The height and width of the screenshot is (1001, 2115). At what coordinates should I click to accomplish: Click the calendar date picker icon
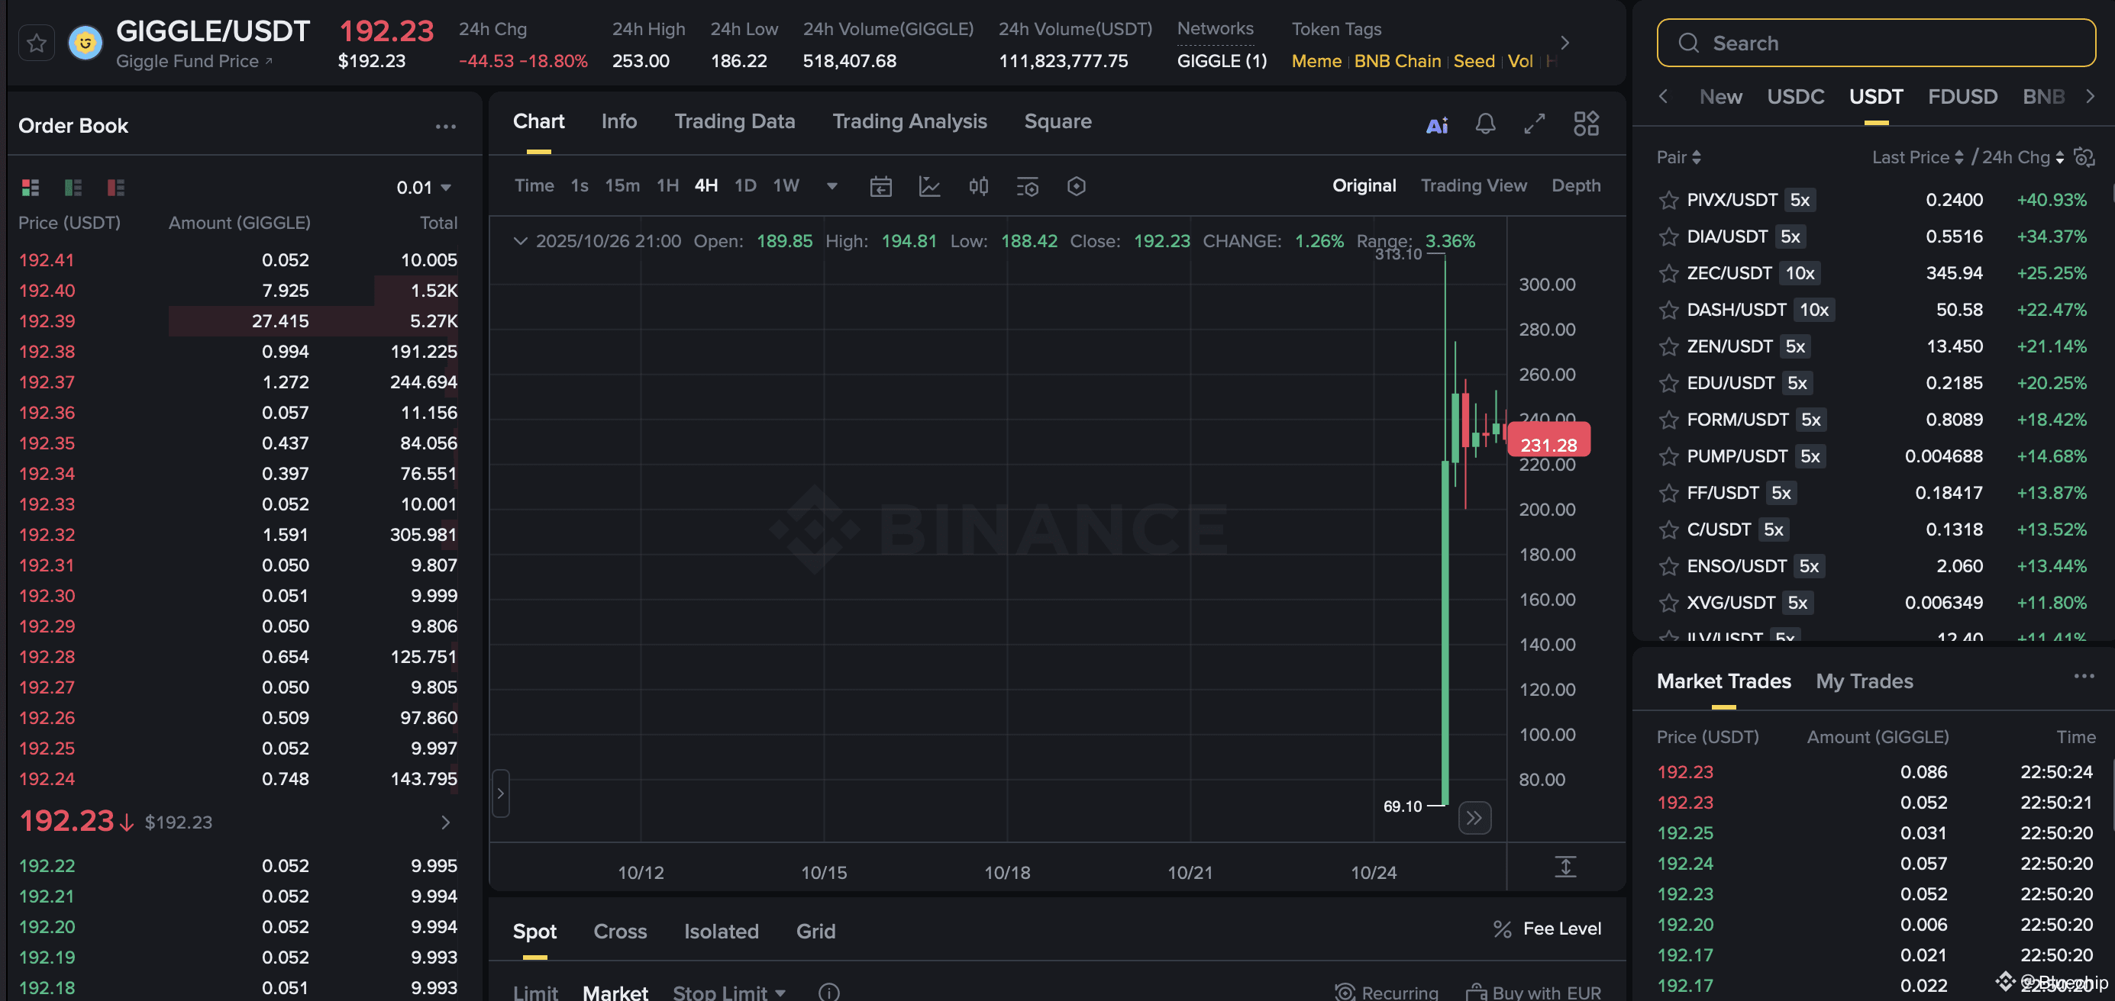point(880,186)
